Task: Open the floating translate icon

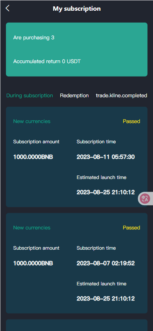Action: [x=145, y=198]
